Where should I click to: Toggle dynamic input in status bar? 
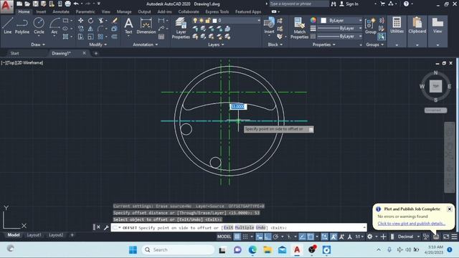pyautogui.click(x=260, y=236)
